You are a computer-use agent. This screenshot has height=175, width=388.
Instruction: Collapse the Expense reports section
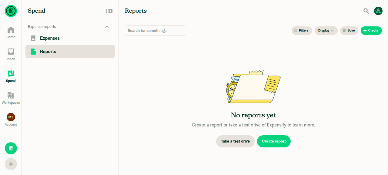tap(107, 27)
